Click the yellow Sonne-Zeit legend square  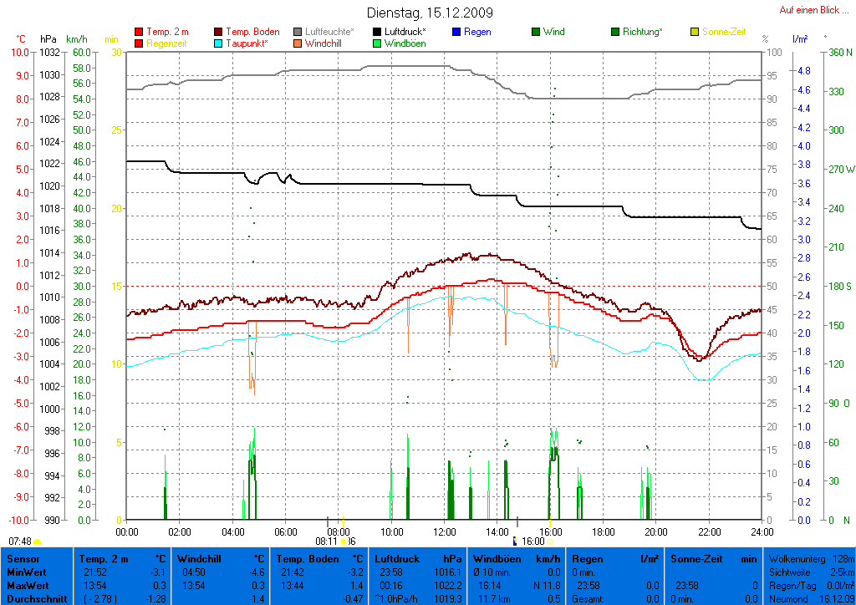click(695, 32)
